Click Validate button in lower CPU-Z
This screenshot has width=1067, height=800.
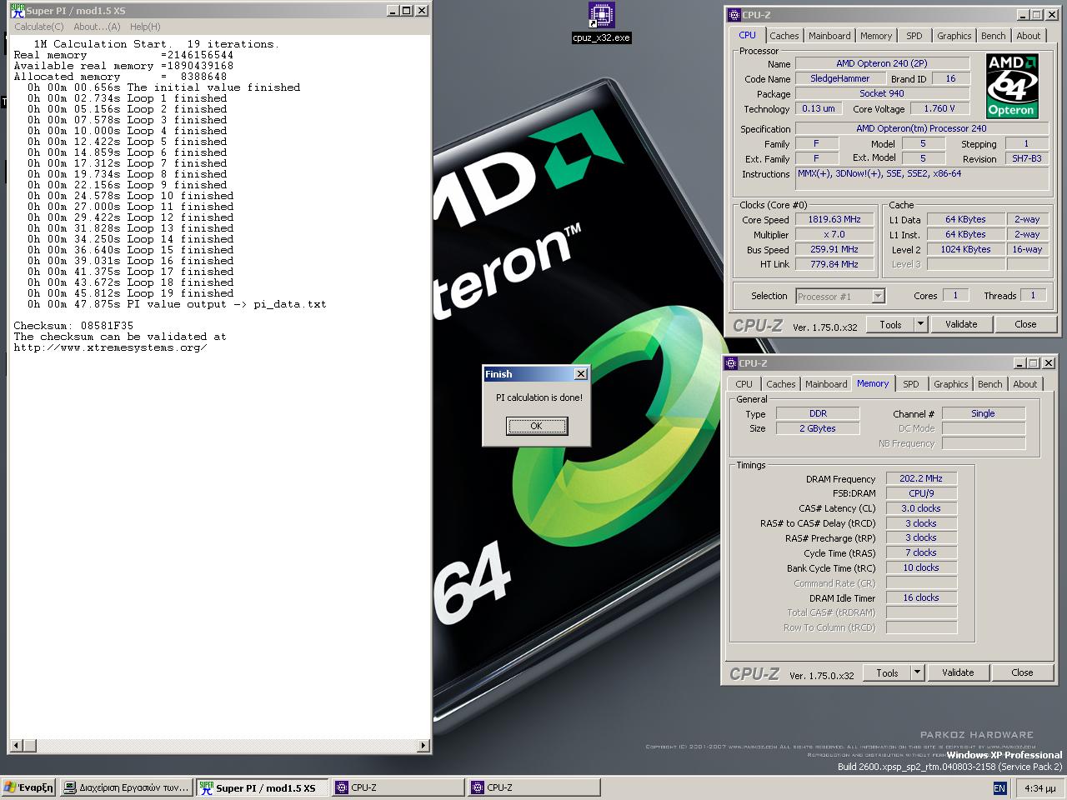pyautogui.click(x=957, y=673)
